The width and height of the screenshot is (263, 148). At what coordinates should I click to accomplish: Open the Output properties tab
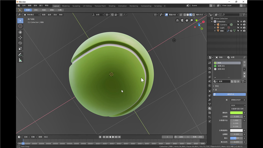210,73
